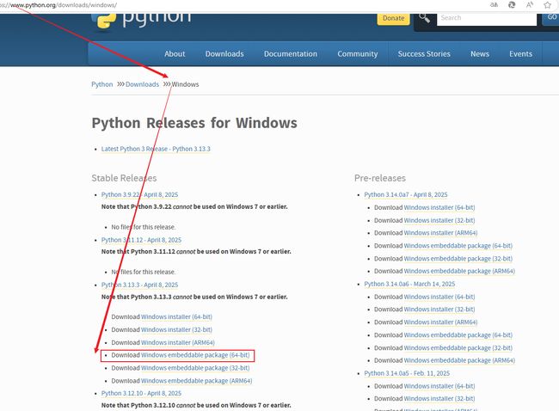Focus the Search input field
This screenshot has width=559, height=411.
(487, 19)
